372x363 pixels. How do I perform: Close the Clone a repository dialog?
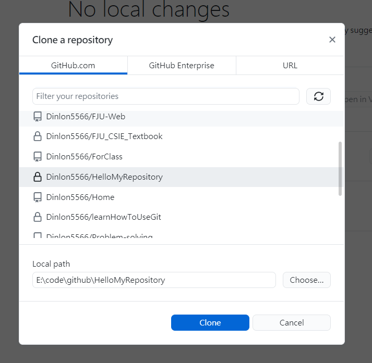point(332,40)
